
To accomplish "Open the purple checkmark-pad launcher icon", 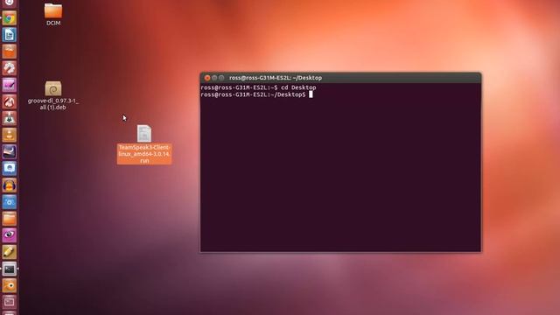I will (10, 85).
